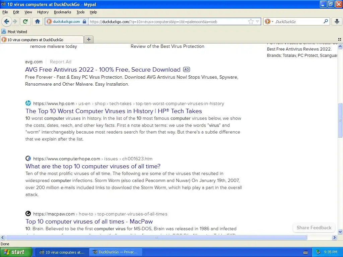This screenshot has width=343, height=257.
Task: Open the History menu
Action: pos(43,12)
